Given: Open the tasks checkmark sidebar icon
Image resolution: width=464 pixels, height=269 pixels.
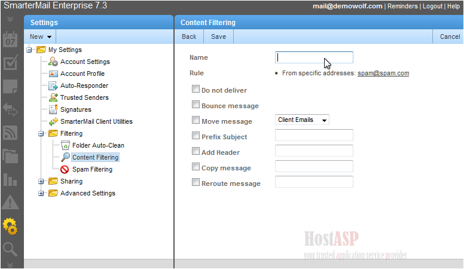Looking at the screenshot, I should point(10,62).
